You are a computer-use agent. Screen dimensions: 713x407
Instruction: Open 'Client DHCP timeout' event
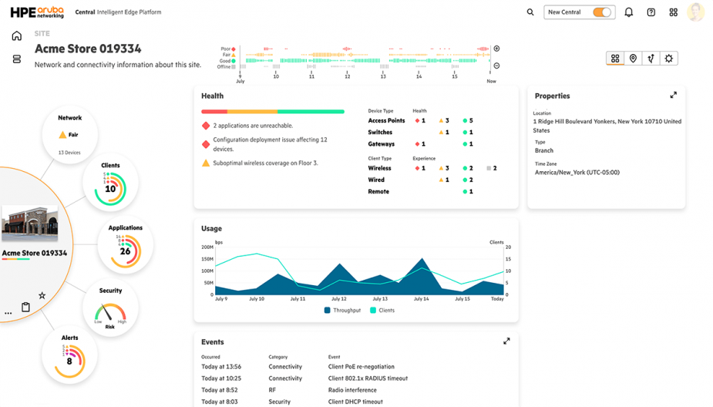355,402
